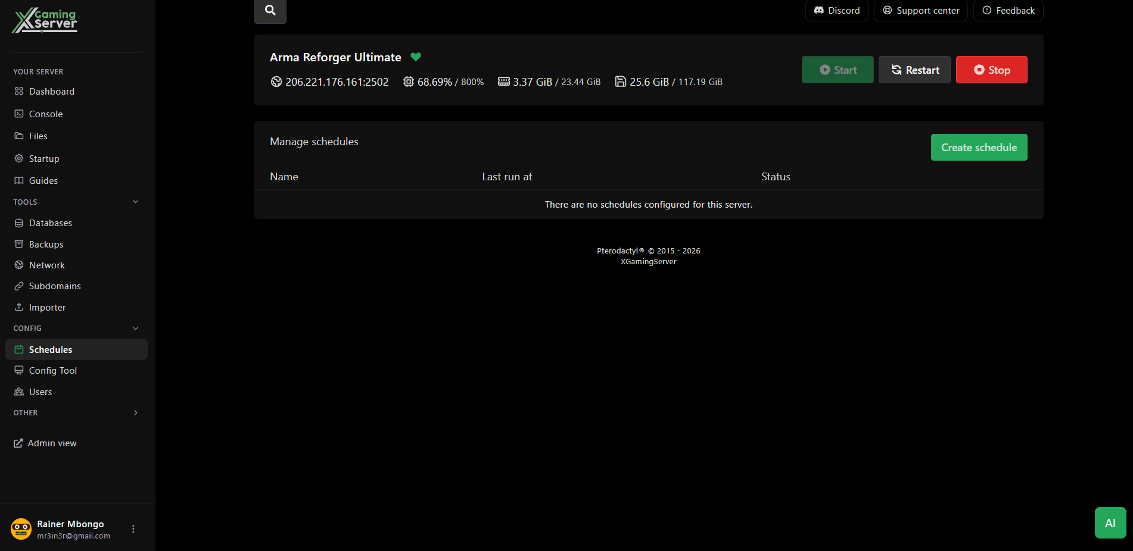
Task: Expand the Other section chevron
Action: 135,413
